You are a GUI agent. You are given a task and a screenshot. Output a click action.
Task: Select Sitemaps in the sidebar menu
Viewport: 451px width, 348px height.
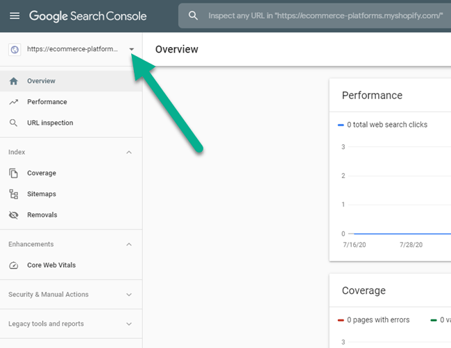tap(42, 194)
